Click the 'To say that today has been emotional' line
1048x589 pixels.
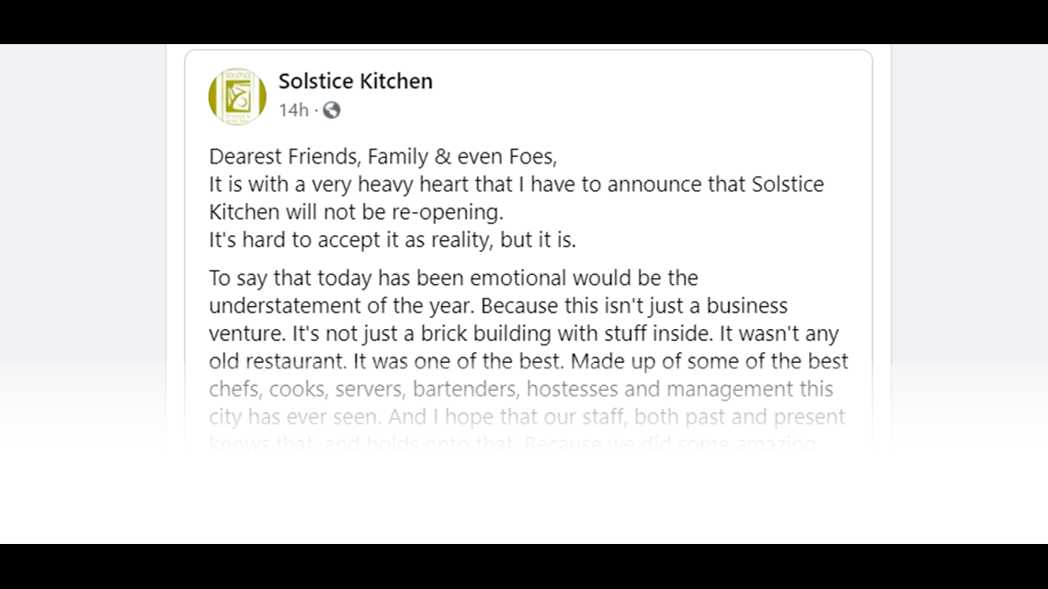click(x=454, y=278)
